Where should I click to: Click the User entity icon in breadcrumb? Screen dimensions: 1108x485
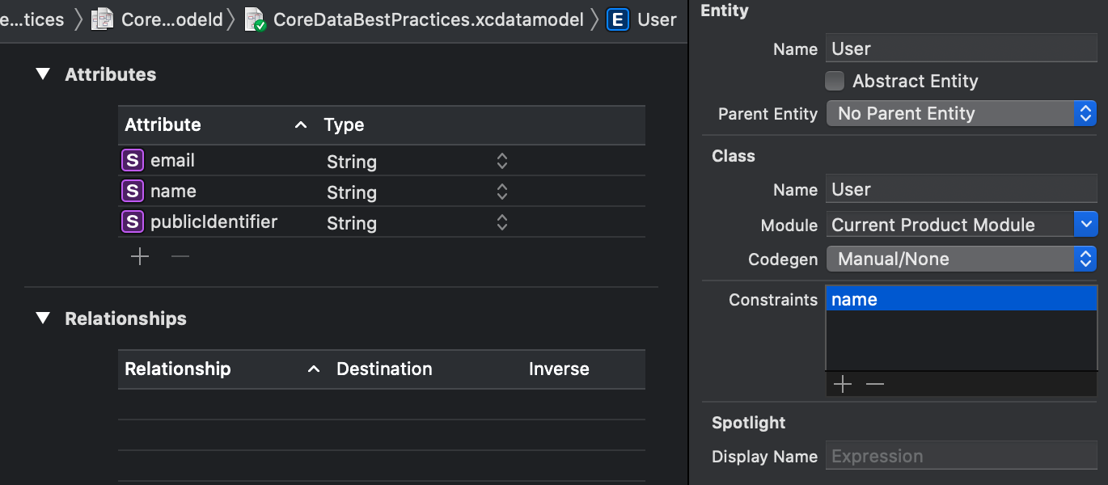618,20
